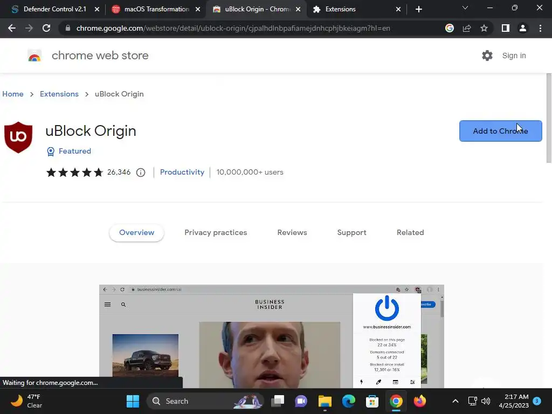
Task: Open the Related tab
Action: coord(410,233)
